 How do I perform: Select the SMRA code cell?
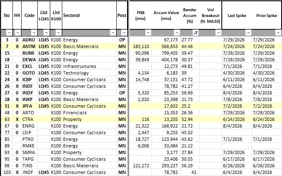pos(29,153)
